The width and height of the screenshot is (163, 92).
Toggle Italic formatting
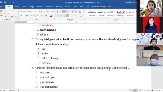coord(24,16)
